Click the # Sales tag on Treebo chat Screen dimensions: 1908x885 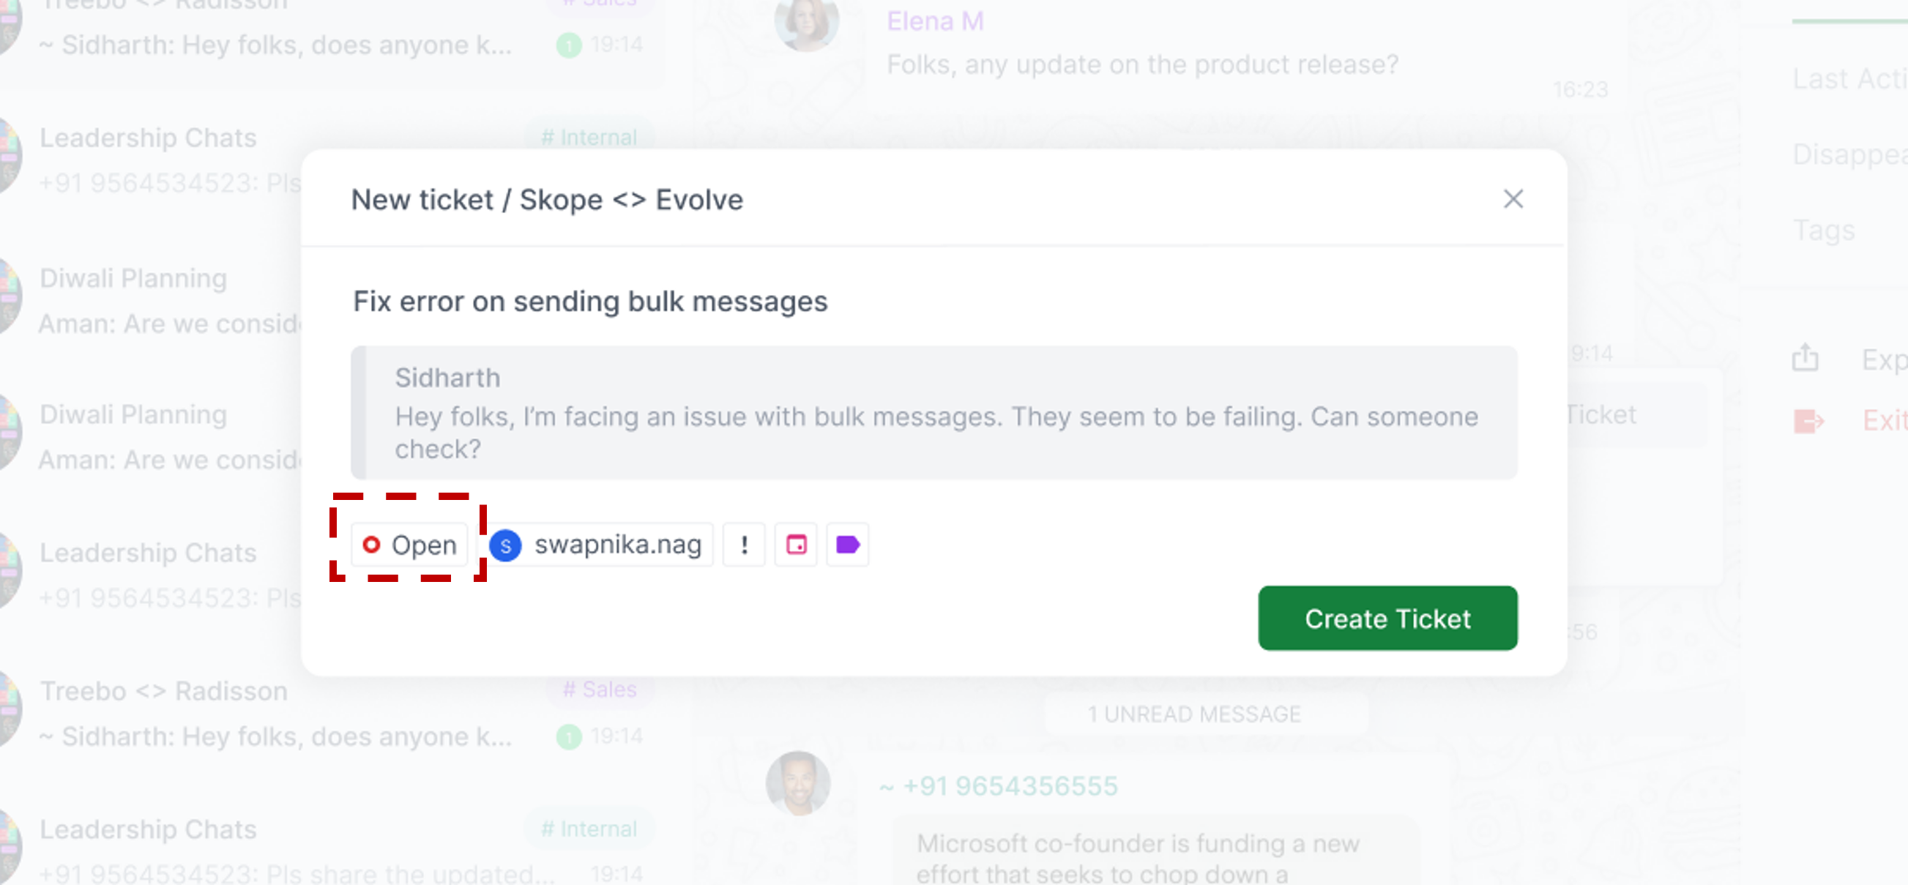(600, 690)
